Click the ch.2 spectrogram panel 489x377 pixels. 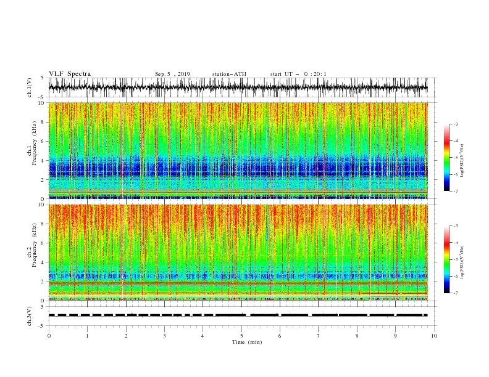238,253
